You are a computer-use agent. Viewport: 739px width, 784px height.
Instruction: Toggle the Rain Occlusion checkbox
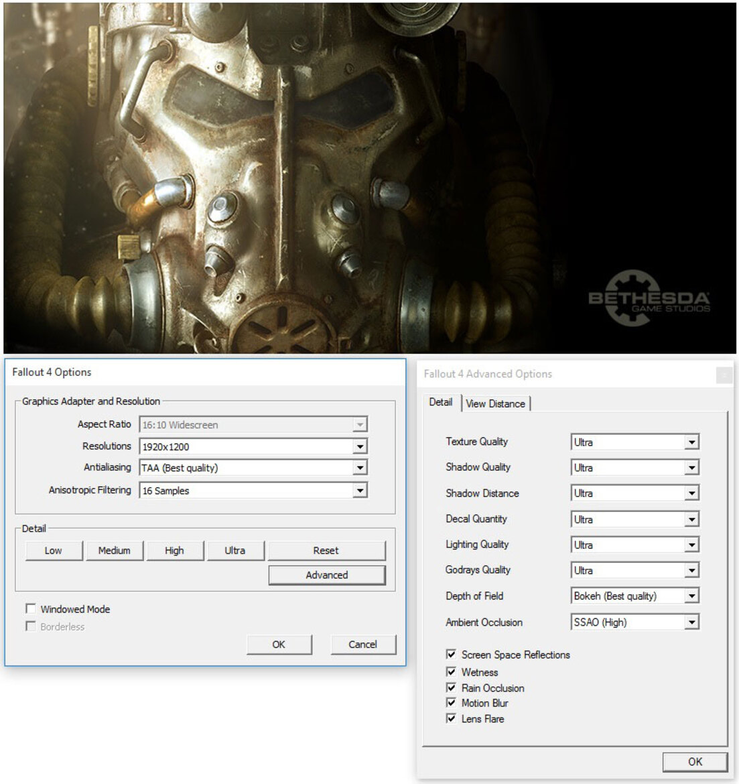451,688
